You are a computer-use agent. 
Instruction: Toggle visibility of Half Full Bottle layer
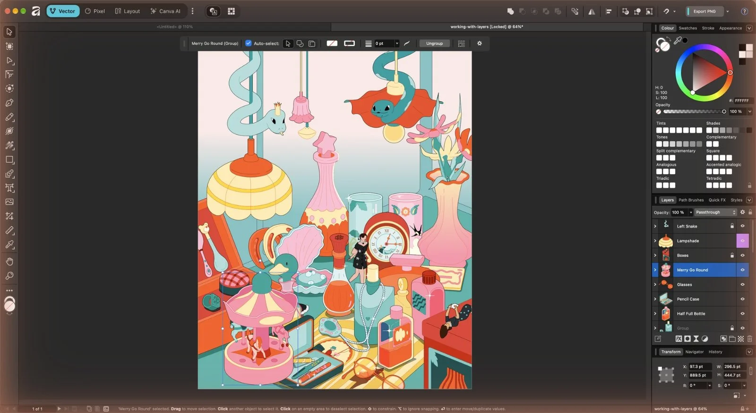(x=742, y=314)
